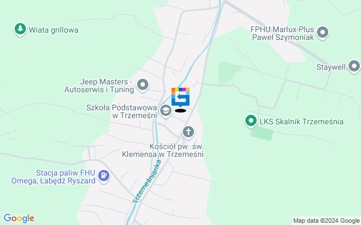Image resolution: width=361 pixels, height=225 pixels.
Task: Select the Jeep Masters Autoserwis marker pin
Action: click(143, 85)
